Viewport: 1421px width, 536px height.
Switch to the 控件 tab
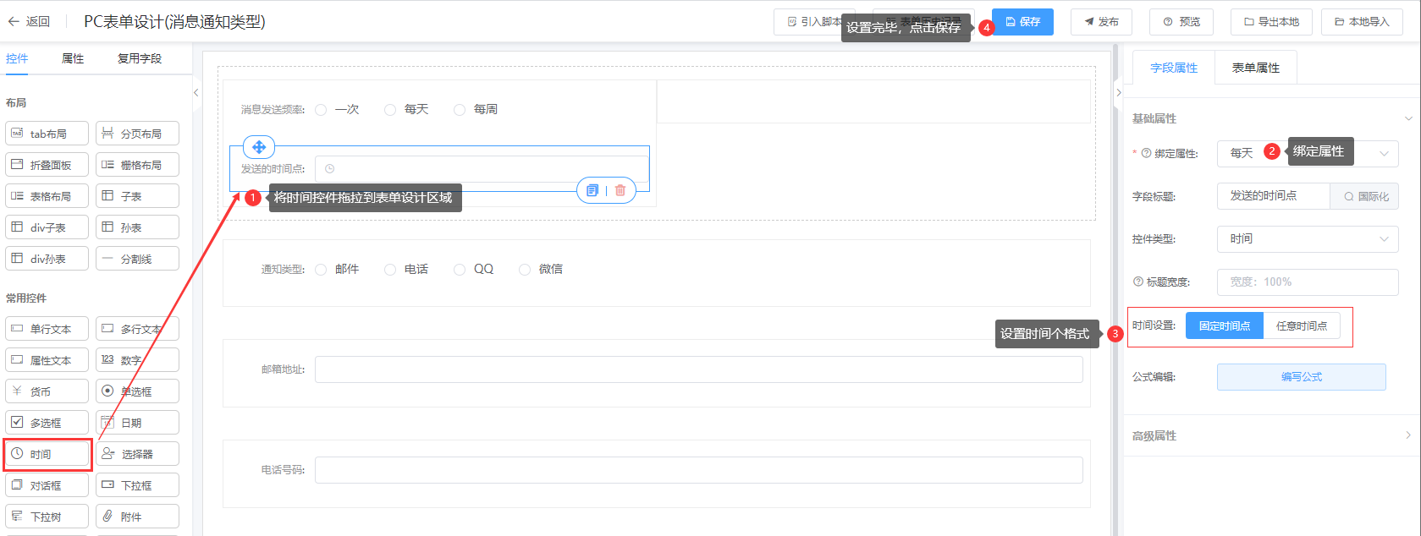pyautogui.click(x=17, y=59)
